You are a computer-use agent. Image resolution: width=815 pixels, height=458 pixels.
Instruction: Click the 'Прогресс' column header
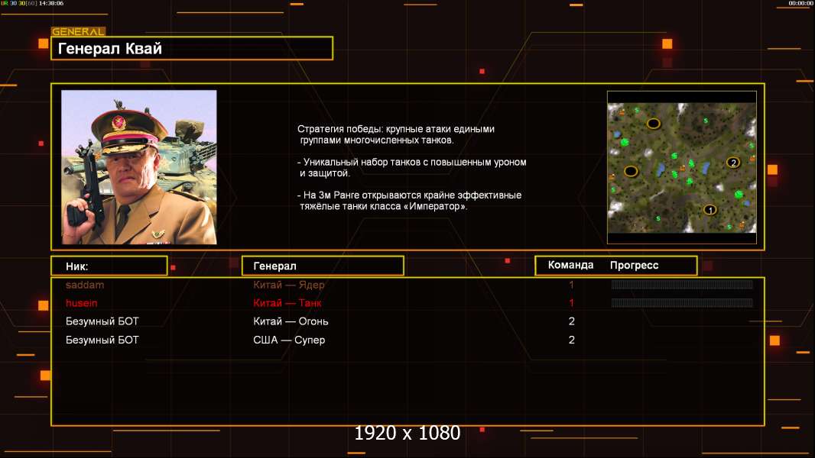pos(634,265)
